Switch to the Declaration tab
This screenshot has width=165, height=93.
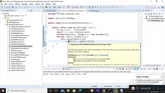point(57,69)
